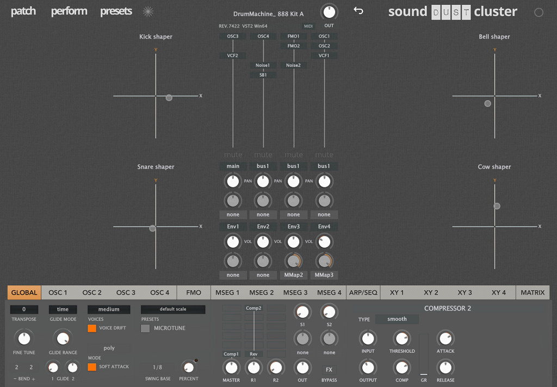This screenshot has width=557, height=387.
Task: Switch to the OSC 1 tab
Action: [58, 292]
